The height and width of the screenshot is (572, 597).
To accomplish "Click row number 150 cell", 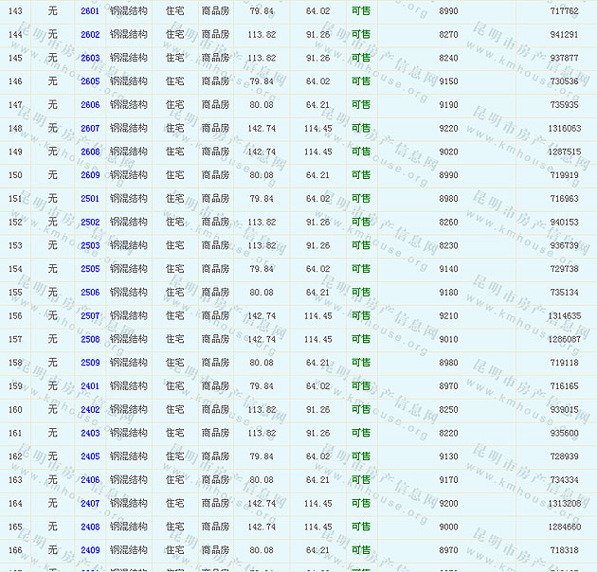I will (x=15, y=175).
